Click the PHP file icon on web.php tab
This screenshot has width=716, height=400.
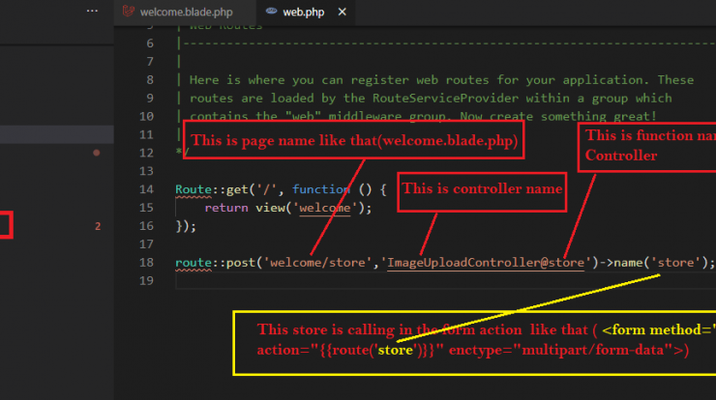pyautogui.click(x=271, y=11)
